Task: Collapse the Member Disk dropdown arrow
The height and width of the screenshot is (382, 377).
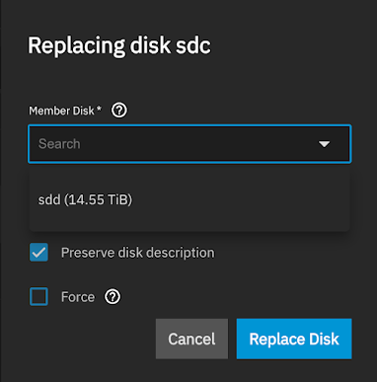Action: [x=324, y=144]
